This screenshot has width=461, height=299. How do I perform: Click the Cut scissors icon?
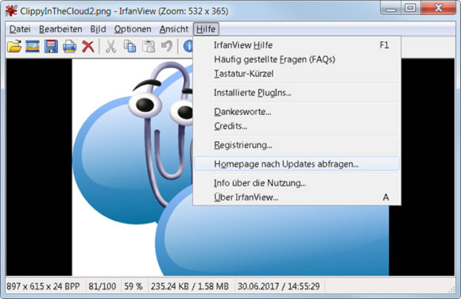[x=110, y=46]
